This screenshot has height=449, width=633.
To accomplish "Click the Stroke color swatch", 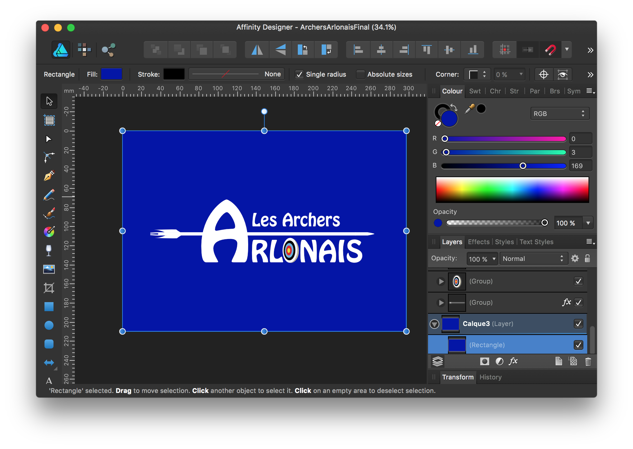I will coord(172,74).
